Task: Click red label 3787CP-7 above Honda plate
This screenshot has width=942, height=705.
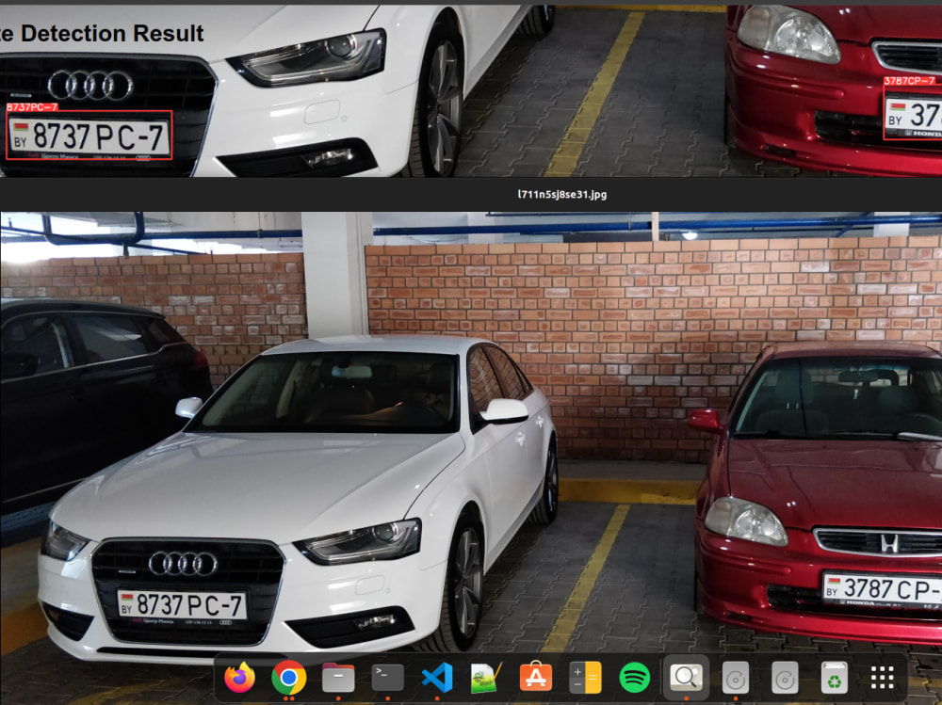Action: [x=909, y=80]
